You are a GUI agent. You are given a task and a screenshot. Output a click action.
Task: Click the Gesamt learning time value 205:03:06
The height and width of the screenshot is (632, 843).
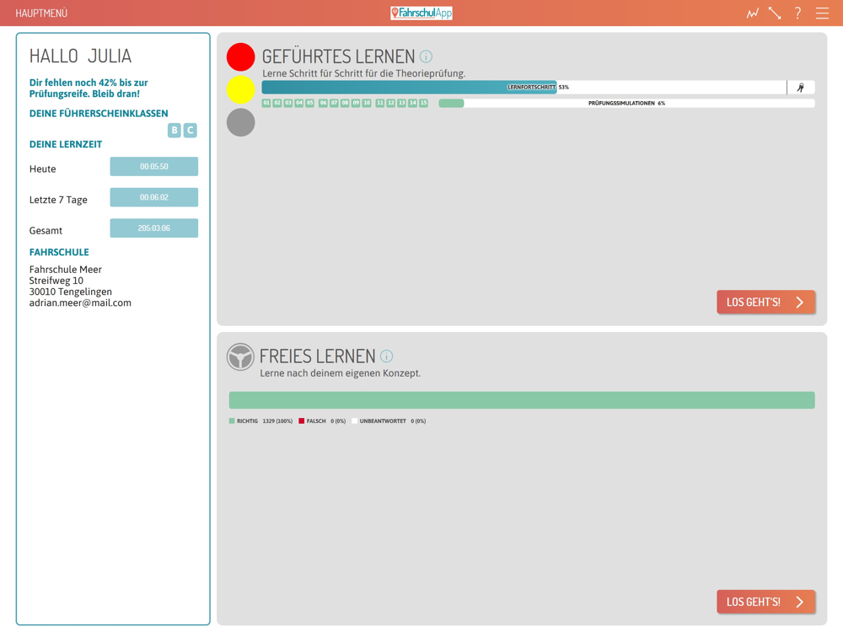pos(153,228)
